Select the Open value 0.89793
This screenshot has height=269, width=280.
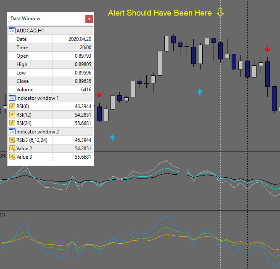pos(83,56)
